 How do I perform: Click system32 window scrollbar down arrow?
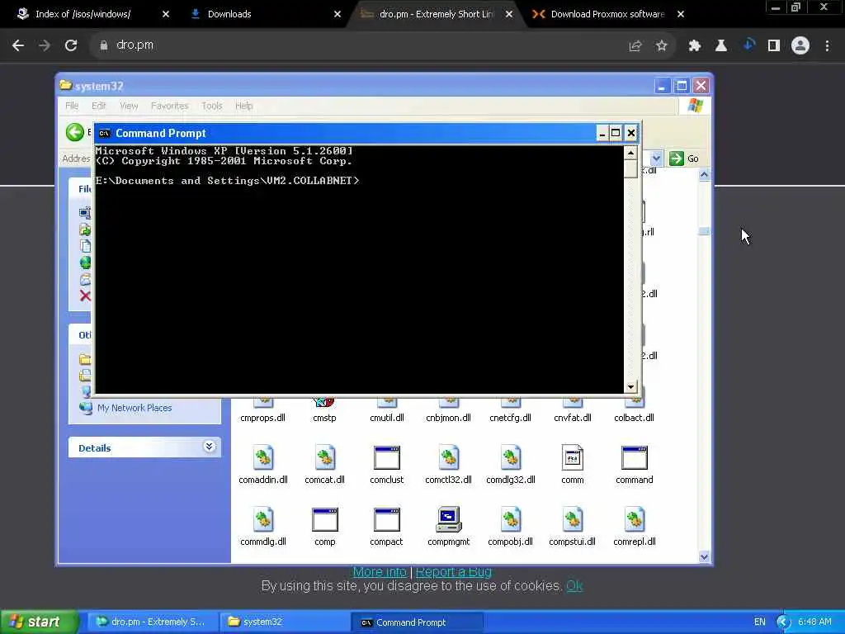click(x=704, y=557)
